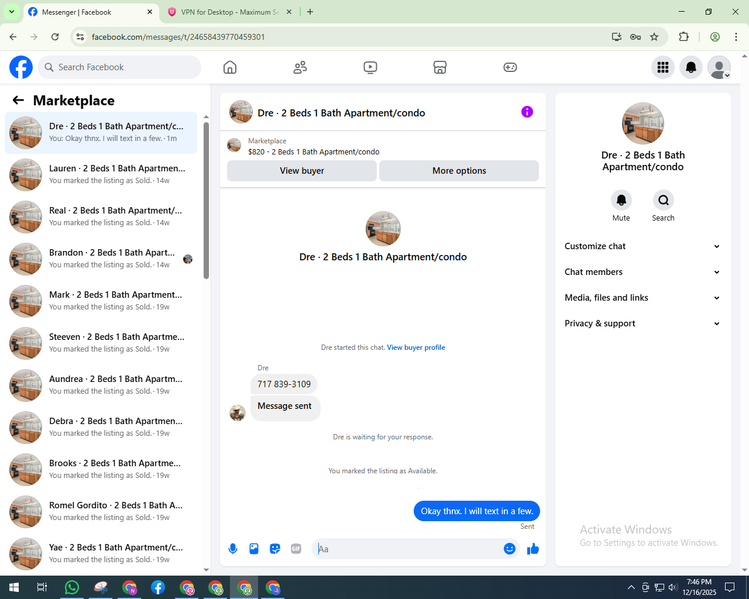The height and width of the screenshot is (599, 749).
Task: Go back using the Marketplace back arrow
Action: (18, 100)
